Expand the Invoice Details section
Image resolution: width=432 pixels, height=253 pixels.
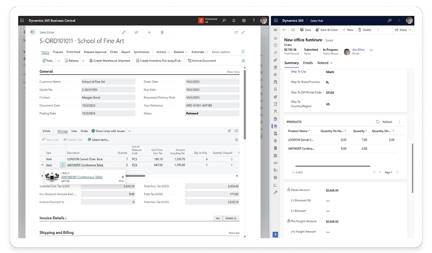pyautogui.click(x=53, y=218)
